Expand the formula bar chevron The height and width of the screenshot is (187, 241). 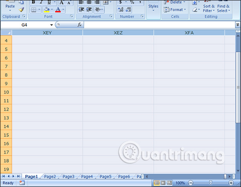[237, 25]
